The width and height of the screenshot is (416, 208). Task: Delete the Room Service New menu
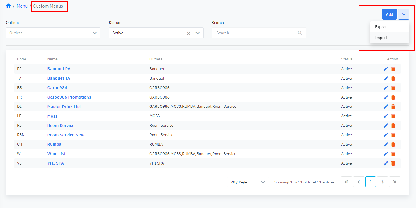coord(393,135)
